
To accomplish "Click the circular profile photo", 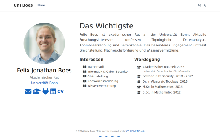I will [x=44, y=43].
